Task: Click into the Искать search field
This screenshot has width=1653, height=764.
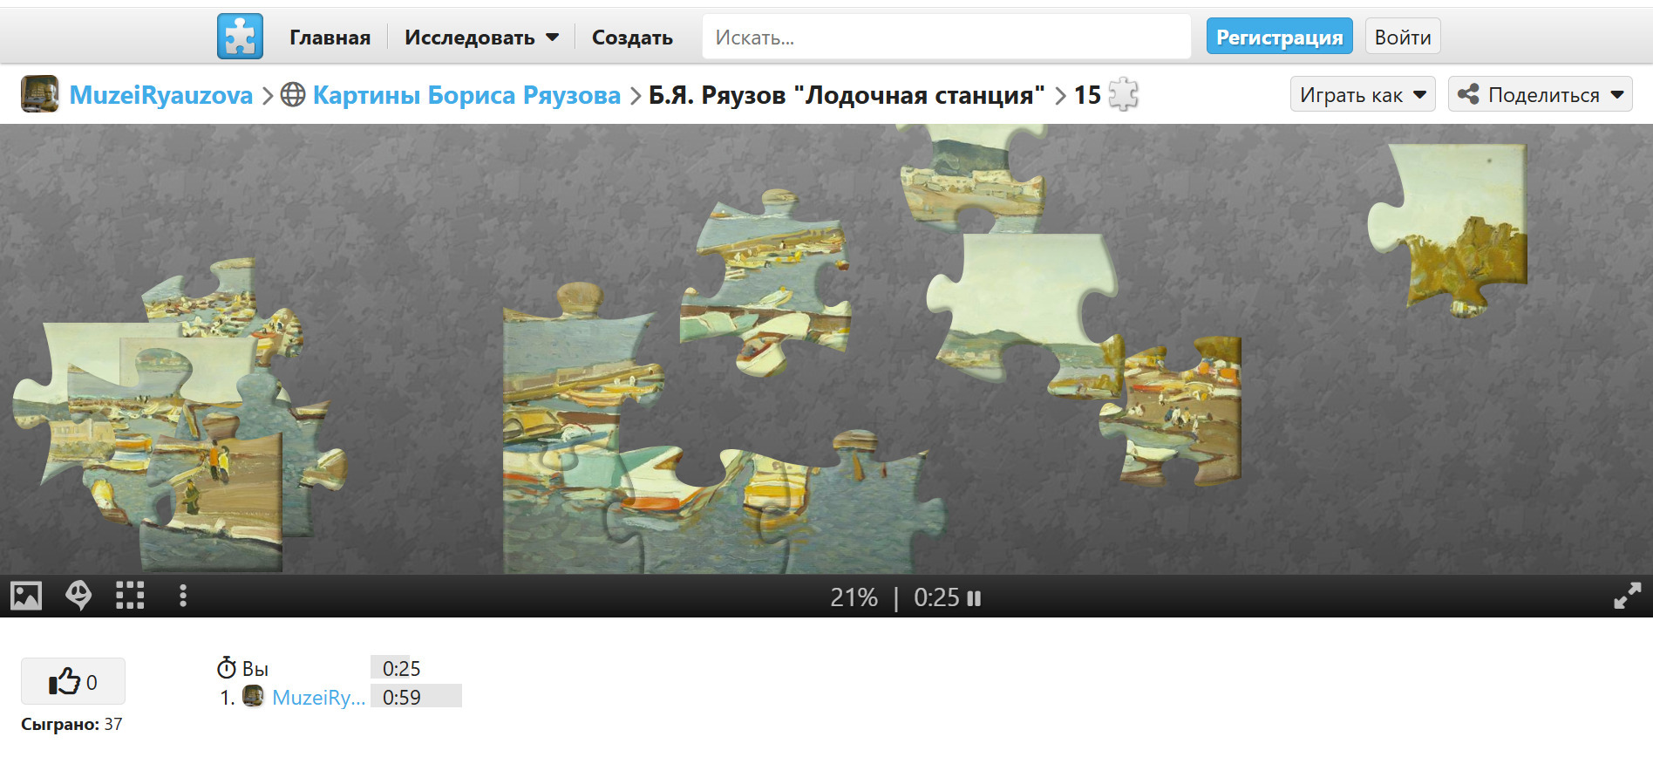Action: pos(946,38)
